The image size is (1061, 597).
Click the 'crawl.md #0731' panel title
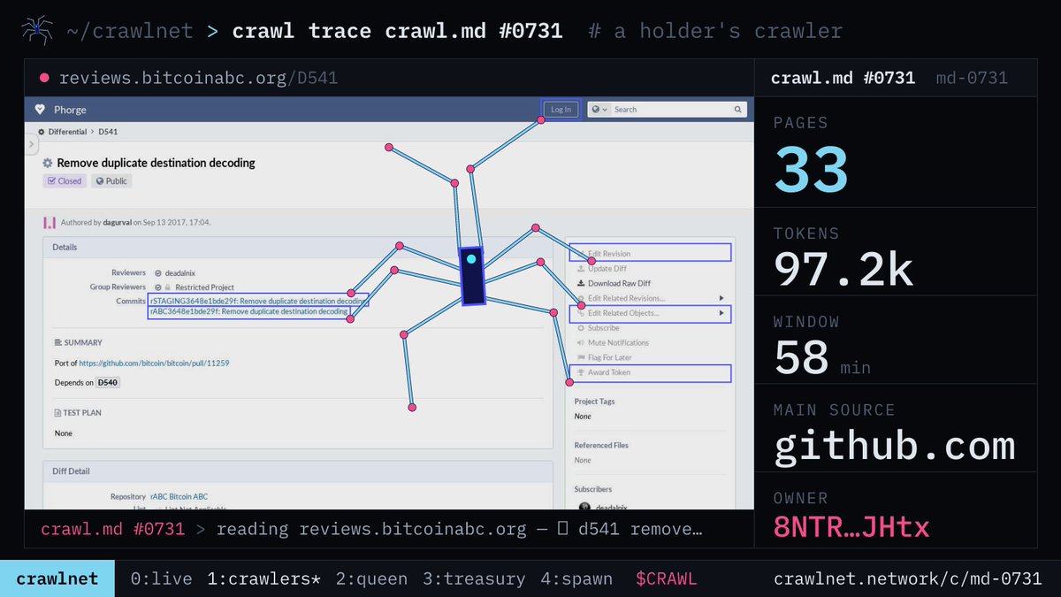[843, 78]
